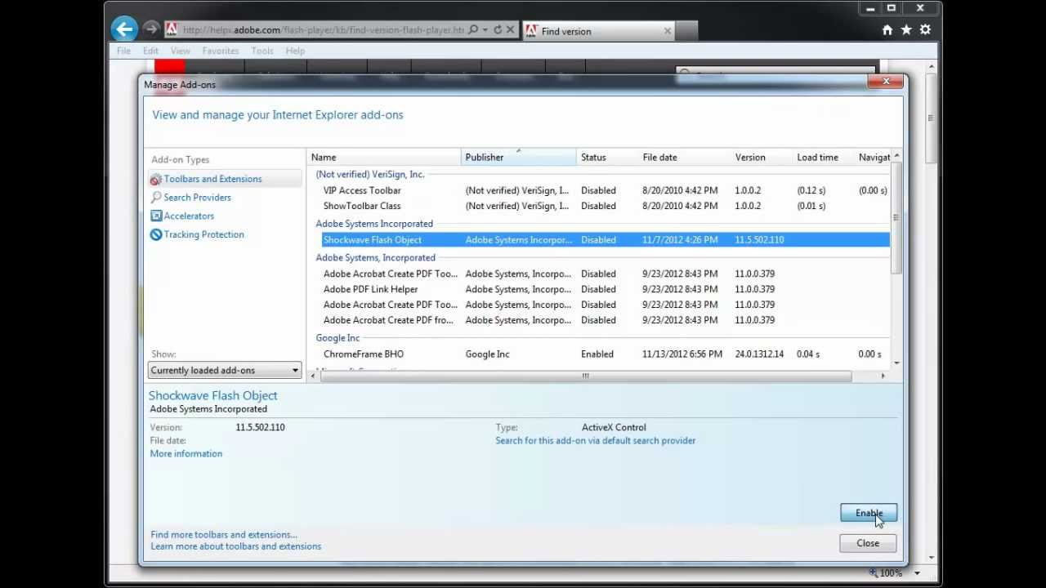Viewport: 1046px width, 588px height.
Task: Close the Find version tab
Action: pyautogui.click(x=668, y=31)
